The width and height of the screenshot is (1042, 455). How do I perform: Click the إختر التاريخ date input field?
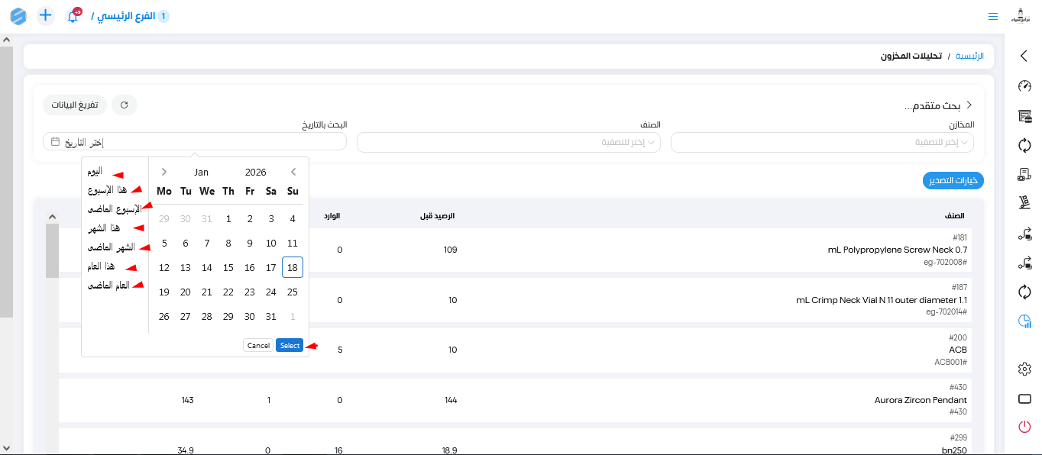195,142
